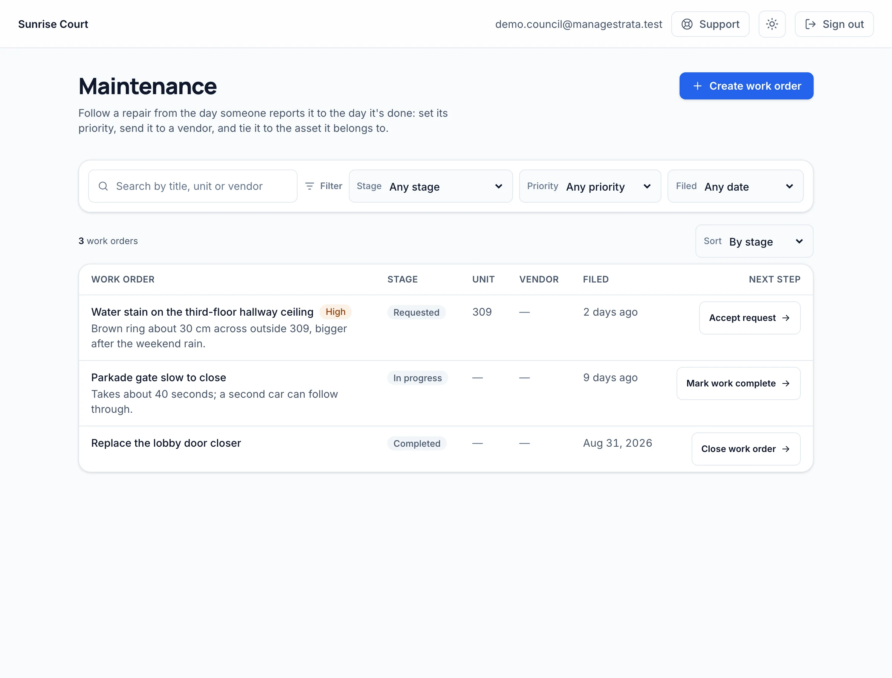Click the Completed stage badge
The image size is (892, 678).
click(x=417, y=444)
